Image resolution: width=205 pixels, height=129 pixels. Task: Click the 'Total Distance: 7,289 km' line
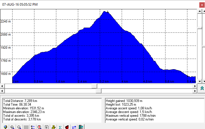click(x=20, y=101)
